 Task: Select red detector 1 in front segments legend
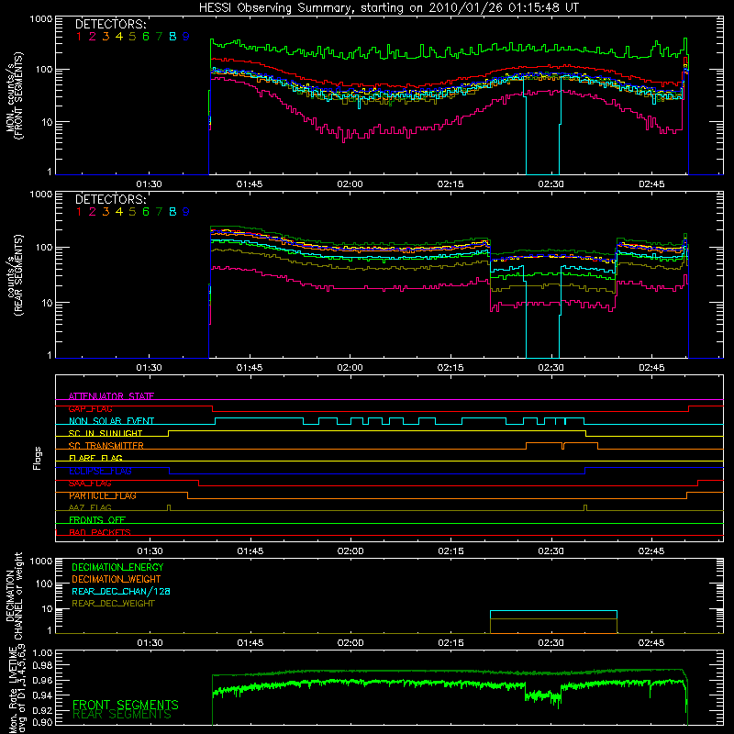[79, 37]
